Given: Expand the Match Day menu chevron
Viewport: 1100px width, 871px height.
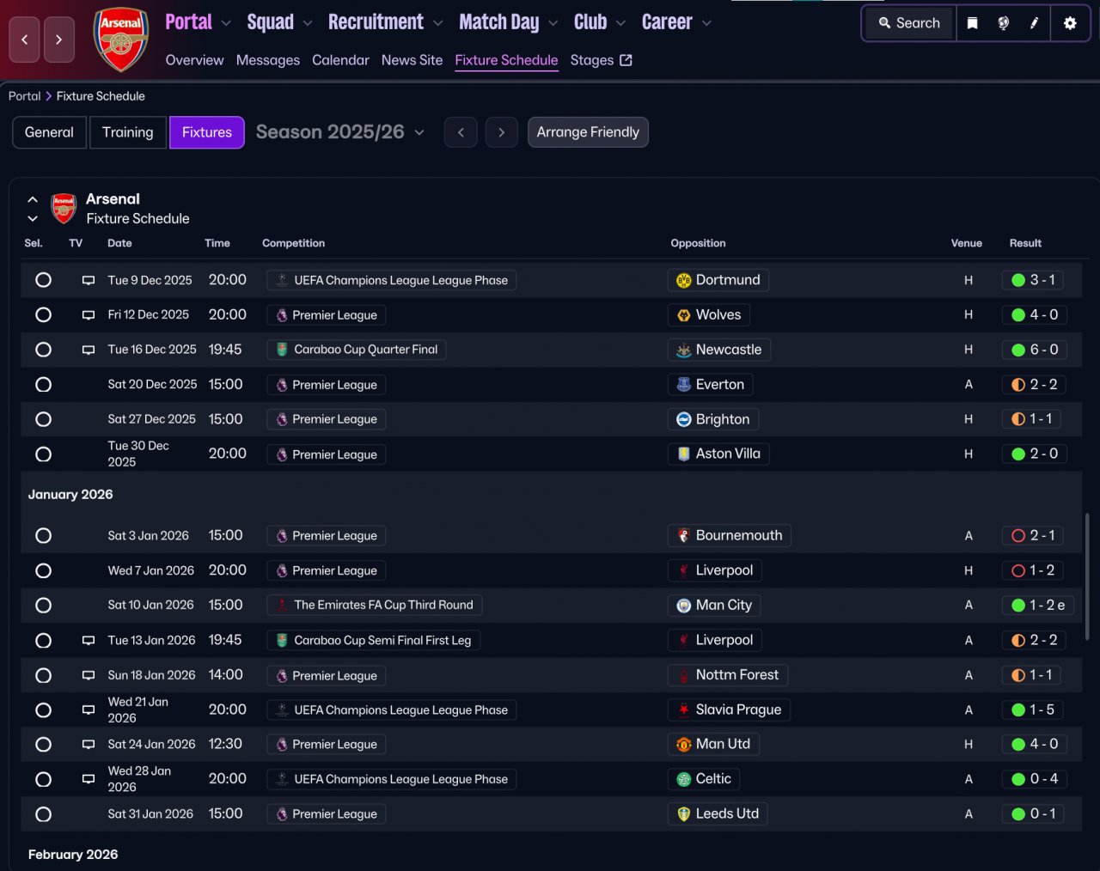Looking at the screenshot, I should point(553,23).
